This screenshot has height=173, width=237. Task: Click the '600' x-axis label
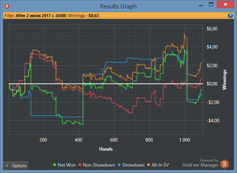tap(114, 140)
